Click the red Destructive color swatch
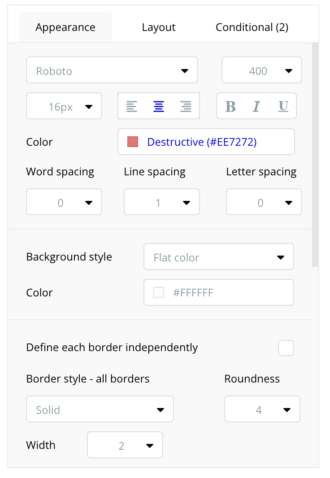330x478 pixels. pyautogui.click(x=133, y=142)
